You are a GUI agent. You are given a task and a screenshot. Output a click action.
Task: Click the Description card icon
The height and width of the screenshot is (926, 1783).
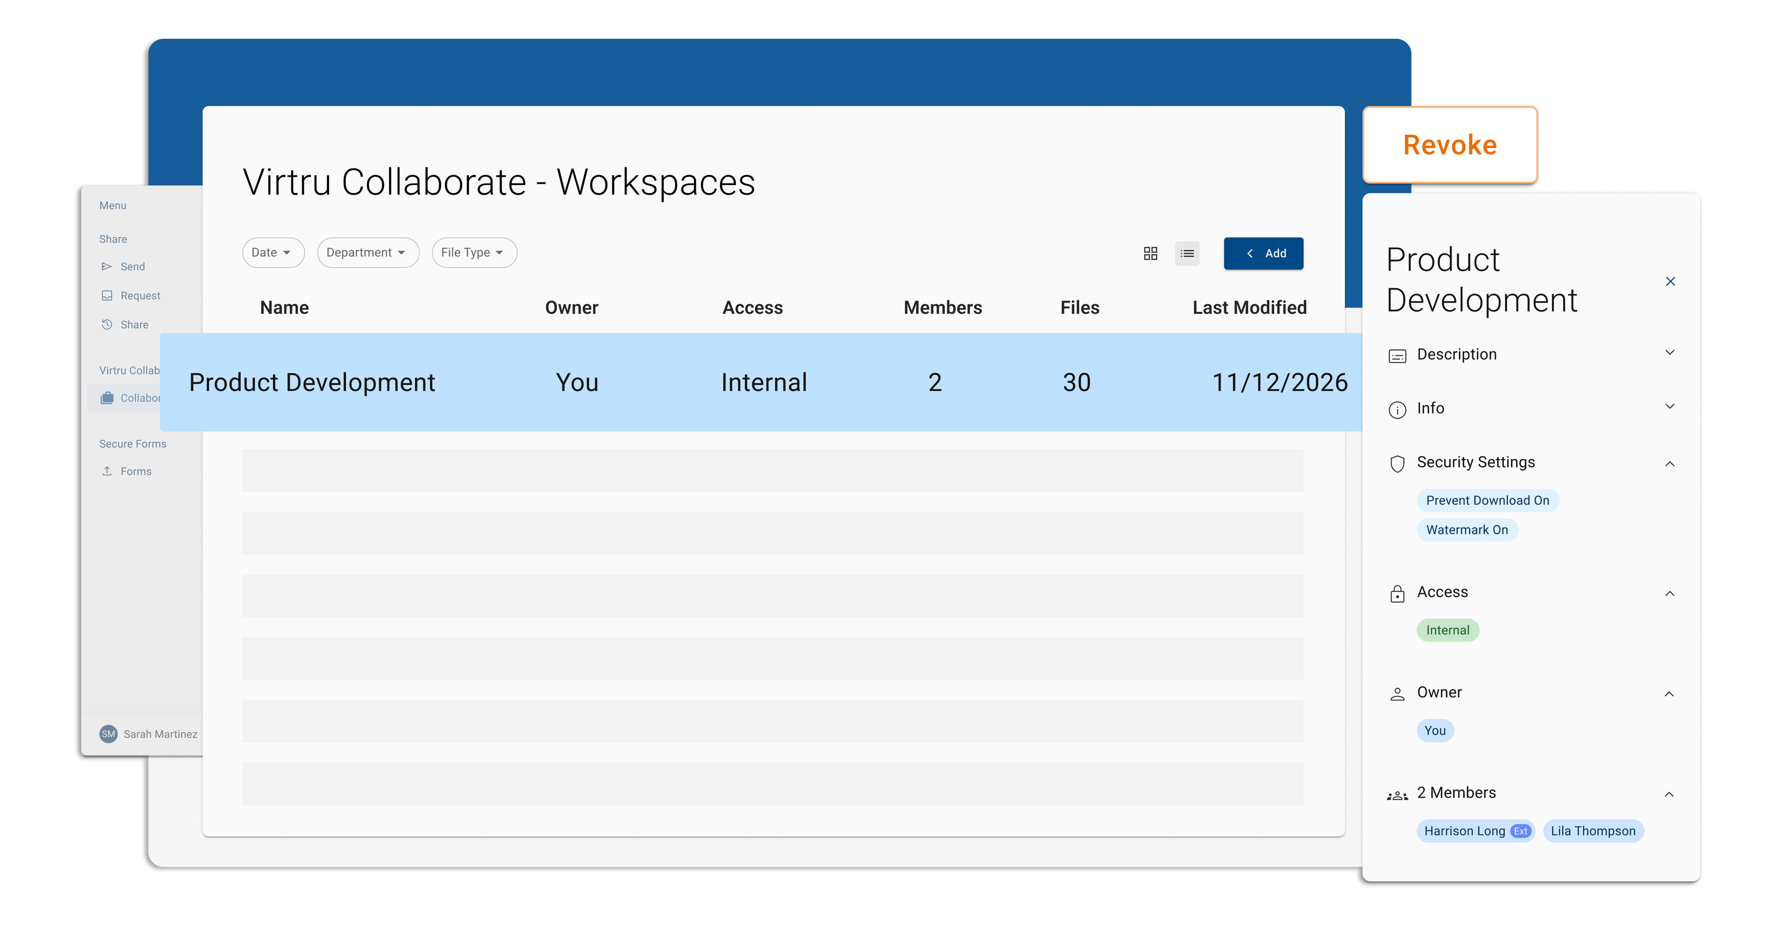point(1397,356)
